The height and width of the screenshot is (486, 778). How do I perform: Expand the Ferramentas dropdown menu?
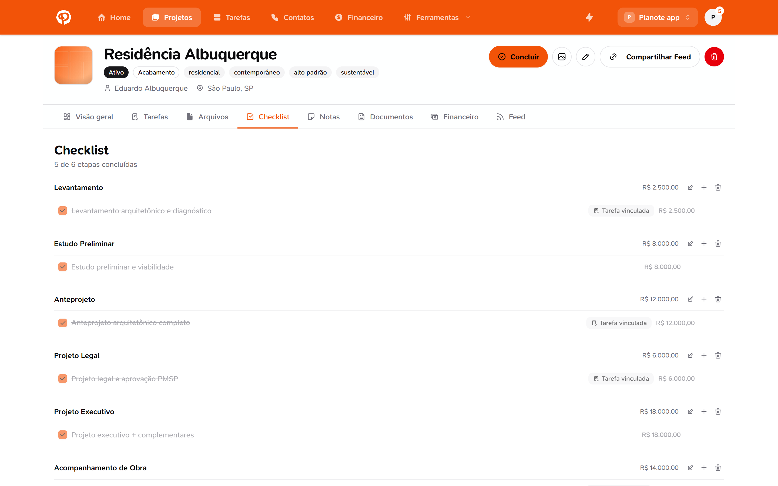tap(437, 17)
